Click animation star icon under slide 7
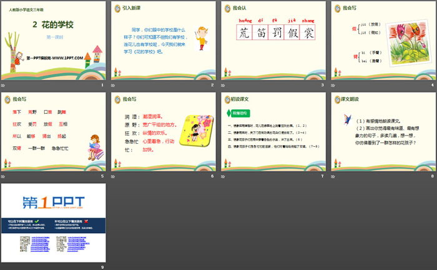Image resolution: width=437 pixels, height=270 pixels. 223,176
